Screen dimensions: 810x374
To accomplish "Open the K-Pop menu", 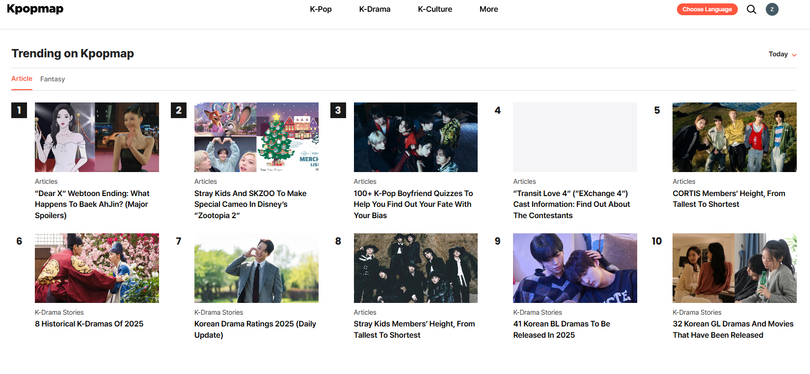I will point(321,9).
